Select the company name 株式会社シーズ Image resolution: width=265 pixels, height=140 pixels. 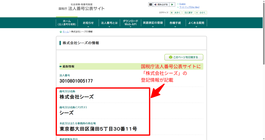(77, 97)
